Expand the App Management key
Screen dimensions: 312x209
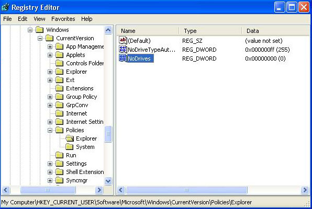50,47
